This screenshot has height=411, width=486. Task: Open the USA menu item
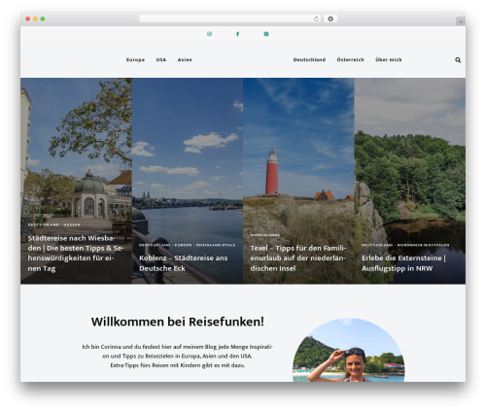(x=161, y=60)
